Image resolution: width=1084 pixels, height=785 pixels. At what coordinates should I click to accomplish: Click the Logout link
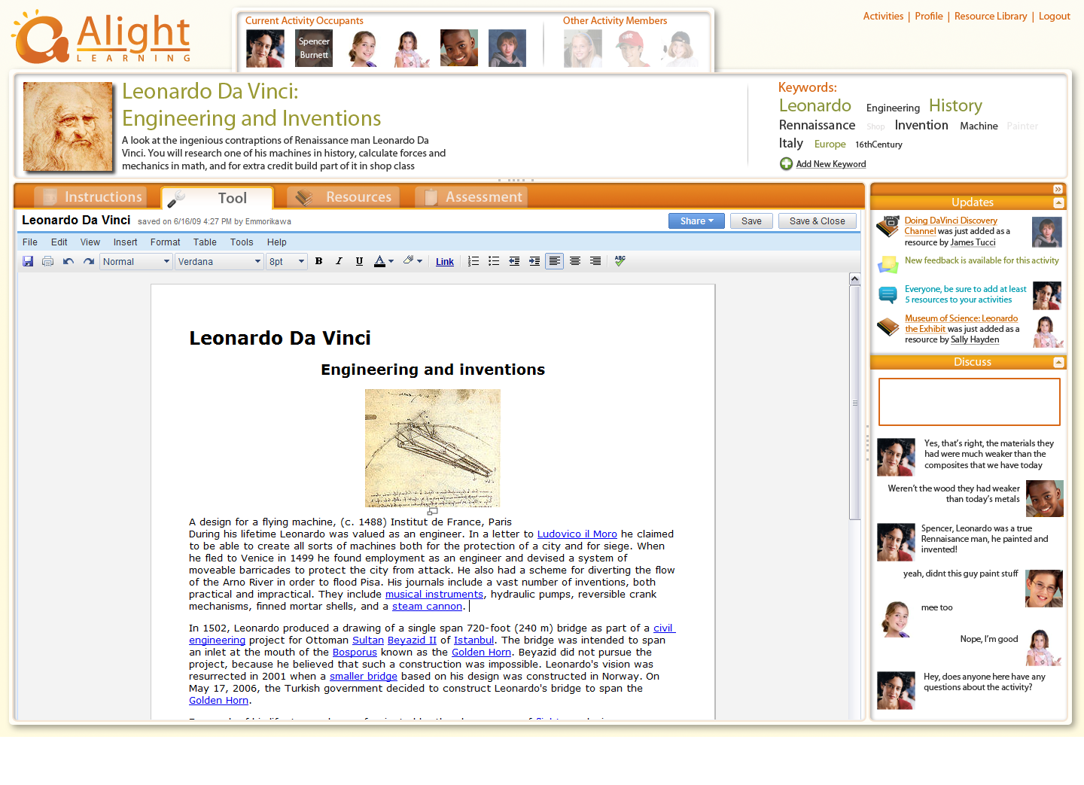1055,16
